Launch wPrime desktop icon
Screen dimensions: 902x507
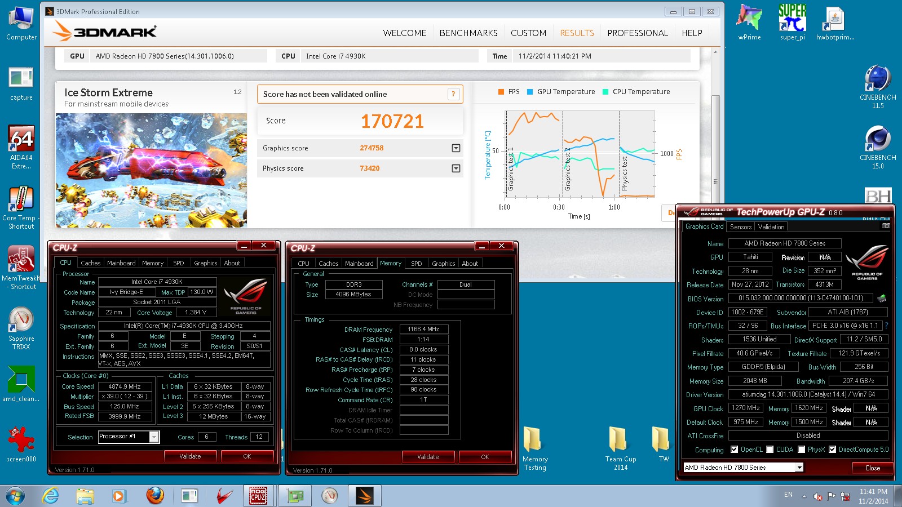[x=749, y=23]
